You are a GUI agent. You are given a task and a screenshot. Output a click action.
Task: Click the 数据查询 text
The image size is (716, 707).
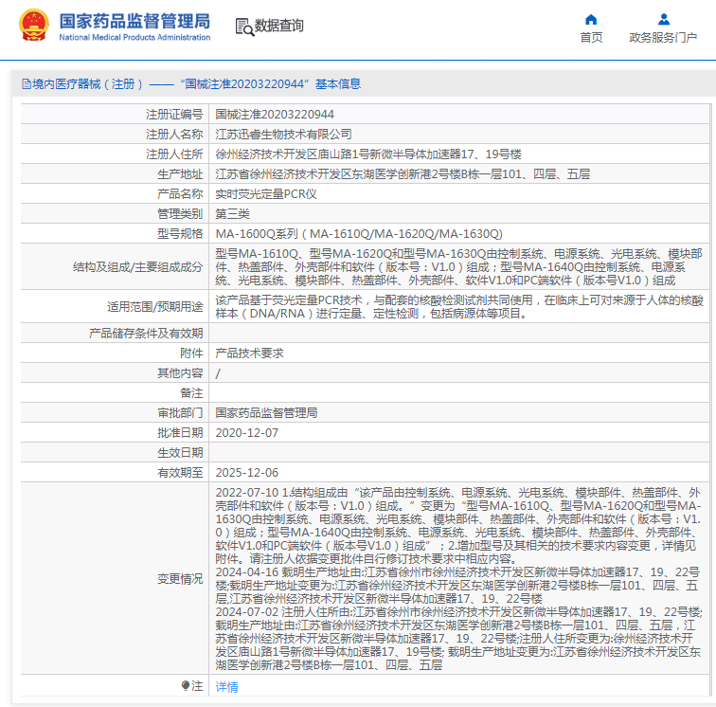pos(279,26)
